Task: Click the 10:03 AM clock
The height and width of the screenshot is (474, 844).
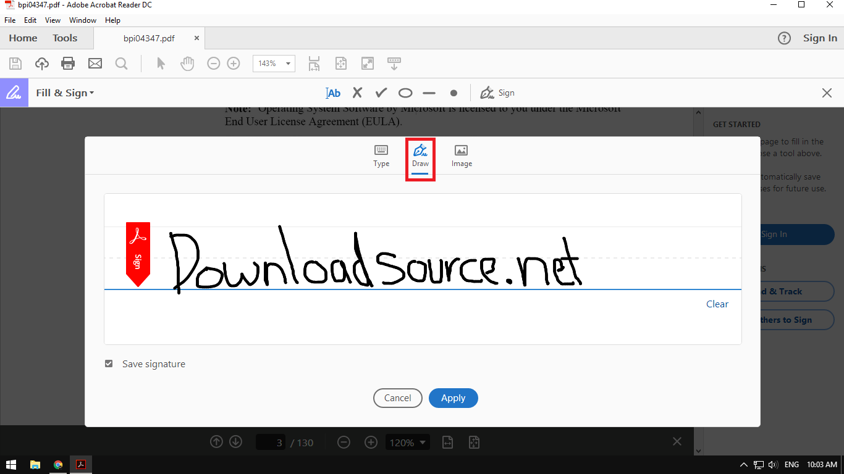Action: point(822,465)
